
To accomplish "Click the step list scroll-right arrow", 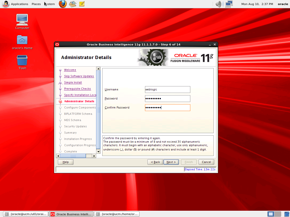I will coord(94,156).
